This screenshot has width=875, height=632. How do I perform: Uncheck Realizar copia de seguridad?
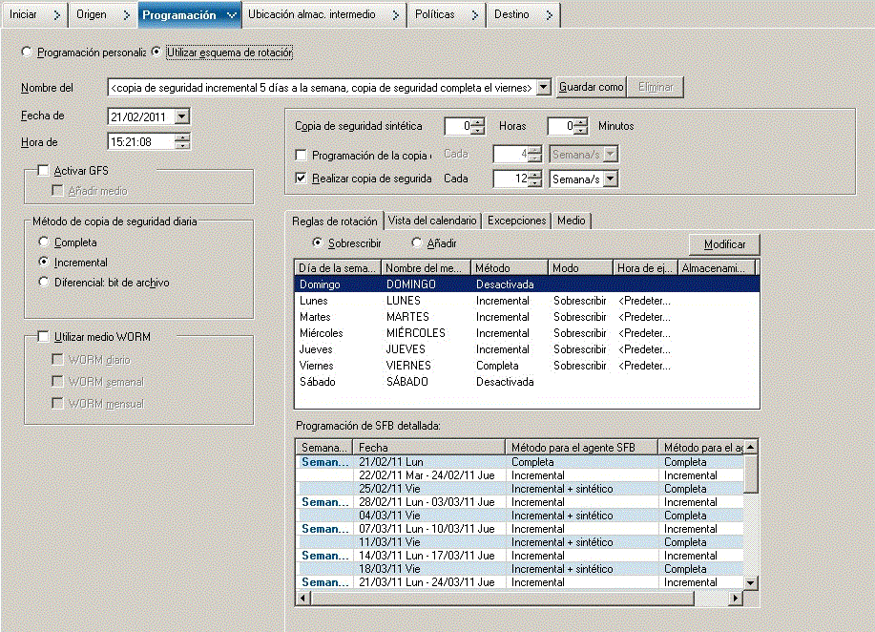301,178
